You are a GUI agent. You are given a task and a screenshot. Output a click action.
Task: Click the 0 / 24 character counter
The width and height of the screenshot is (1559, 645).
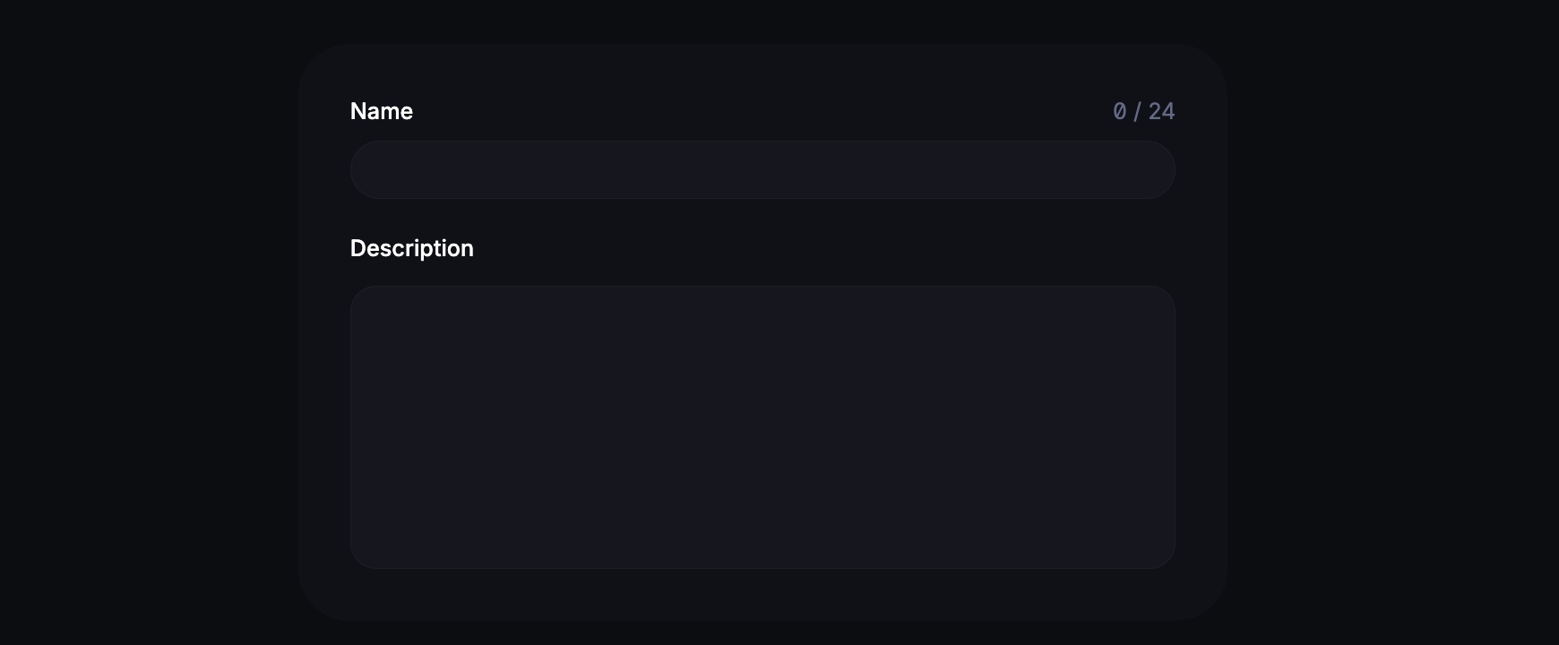click(x=1144, y=111)
